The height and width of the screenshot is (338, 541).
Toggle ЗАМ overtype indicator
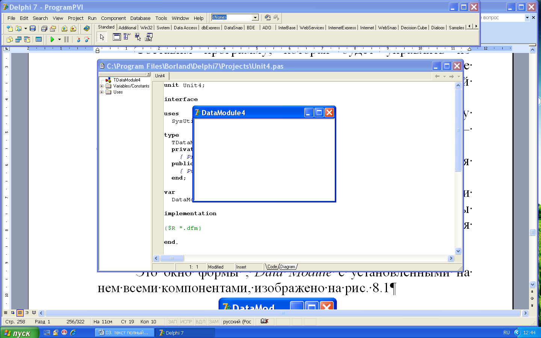click(214, 321)
